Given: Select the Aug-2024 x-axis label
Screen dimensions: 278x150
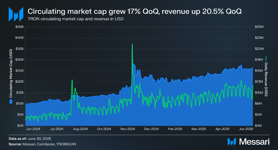Looking at the screenshot, I should tap(80, 129).
